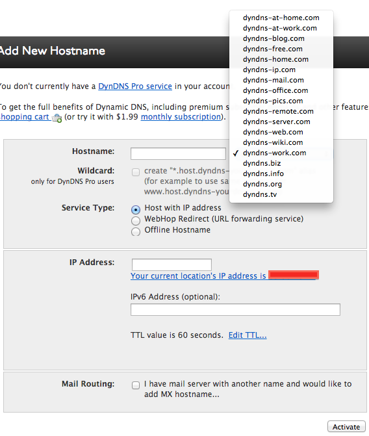
Task: Focus the IPv6 Address input box
Action: [x=235, y=310]
